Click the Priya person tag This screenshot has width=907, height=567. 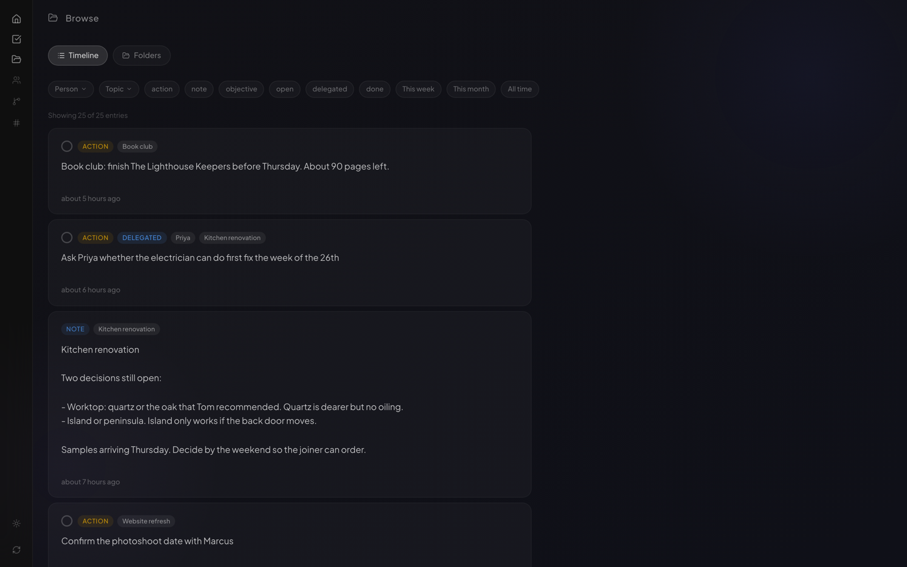pos(183,238)
